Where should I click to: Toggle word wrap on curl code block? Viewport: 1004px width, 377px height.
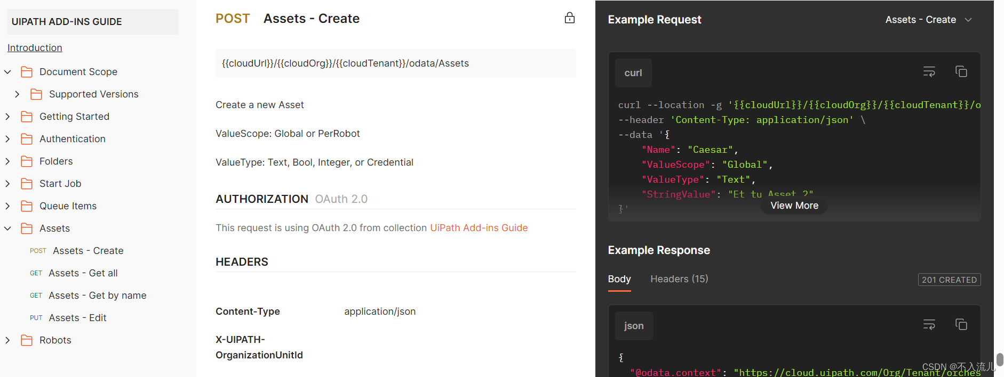point(929,72)
